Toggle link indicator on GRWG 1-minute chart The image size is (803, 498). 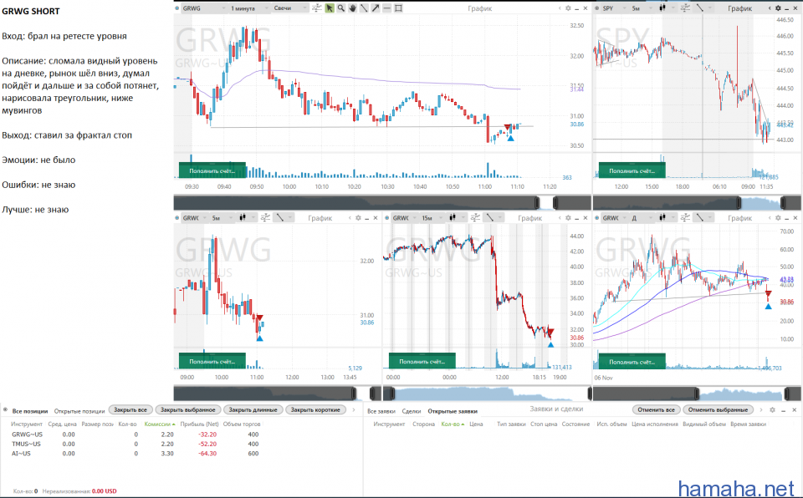point(177,8)
